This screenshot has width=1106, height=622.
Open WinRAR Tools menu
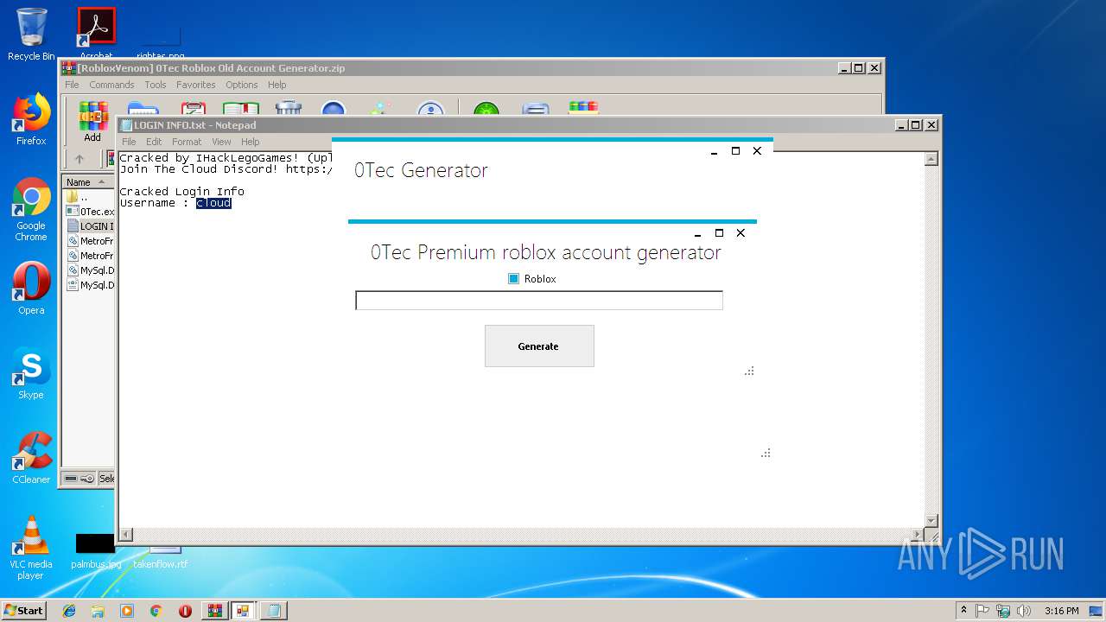click(x=156, y=85)
